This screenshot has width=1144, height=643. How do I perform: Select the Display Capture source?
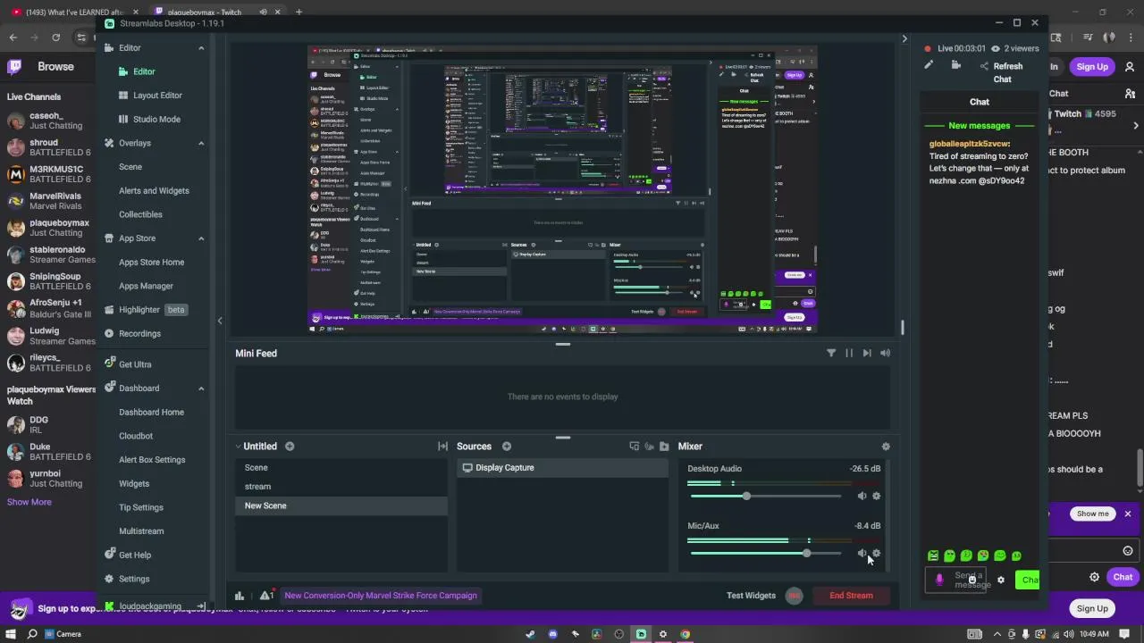(x=562, y=468)
